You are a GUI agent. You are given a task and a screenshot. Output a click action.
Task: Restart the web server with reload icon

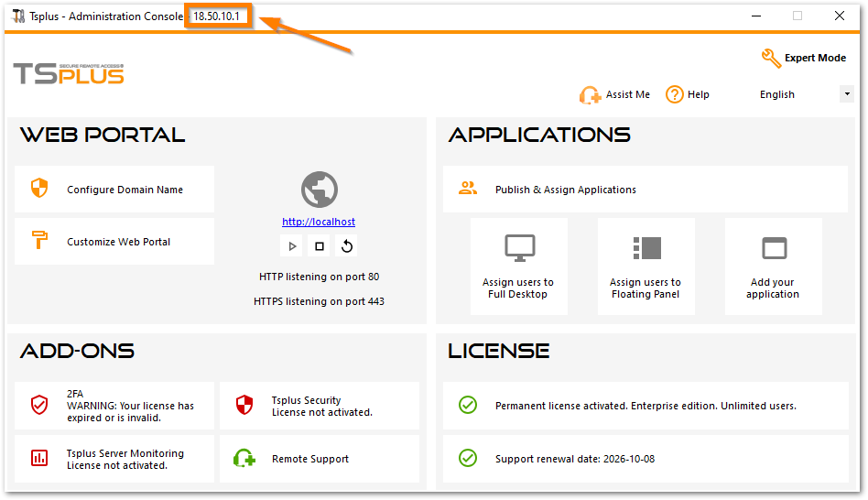coord(346,245)
